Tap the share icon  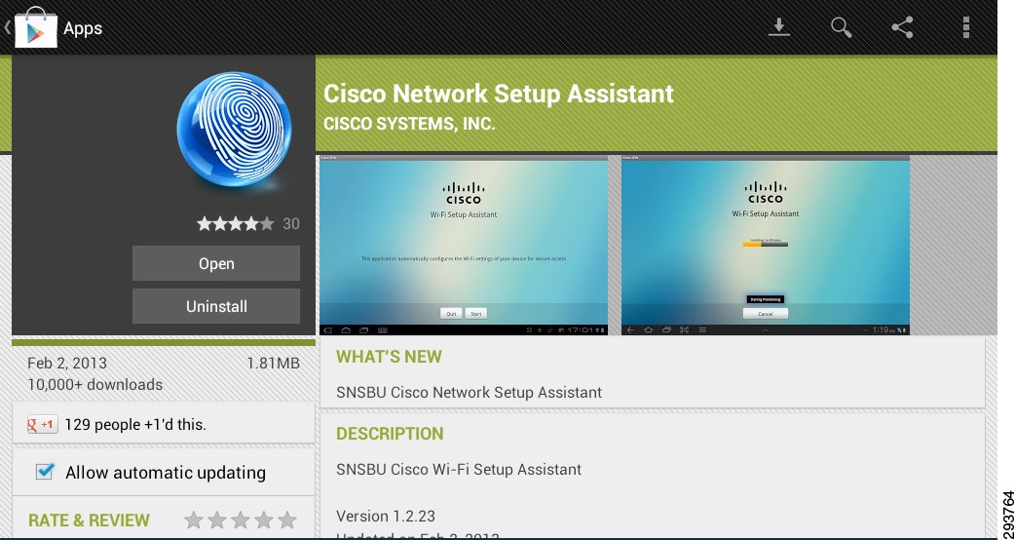click(902, 27)
